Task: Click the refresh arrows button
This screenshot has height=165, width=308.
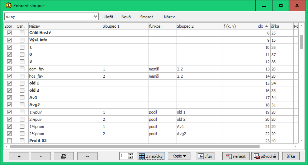Action: (x=64, y=156)
